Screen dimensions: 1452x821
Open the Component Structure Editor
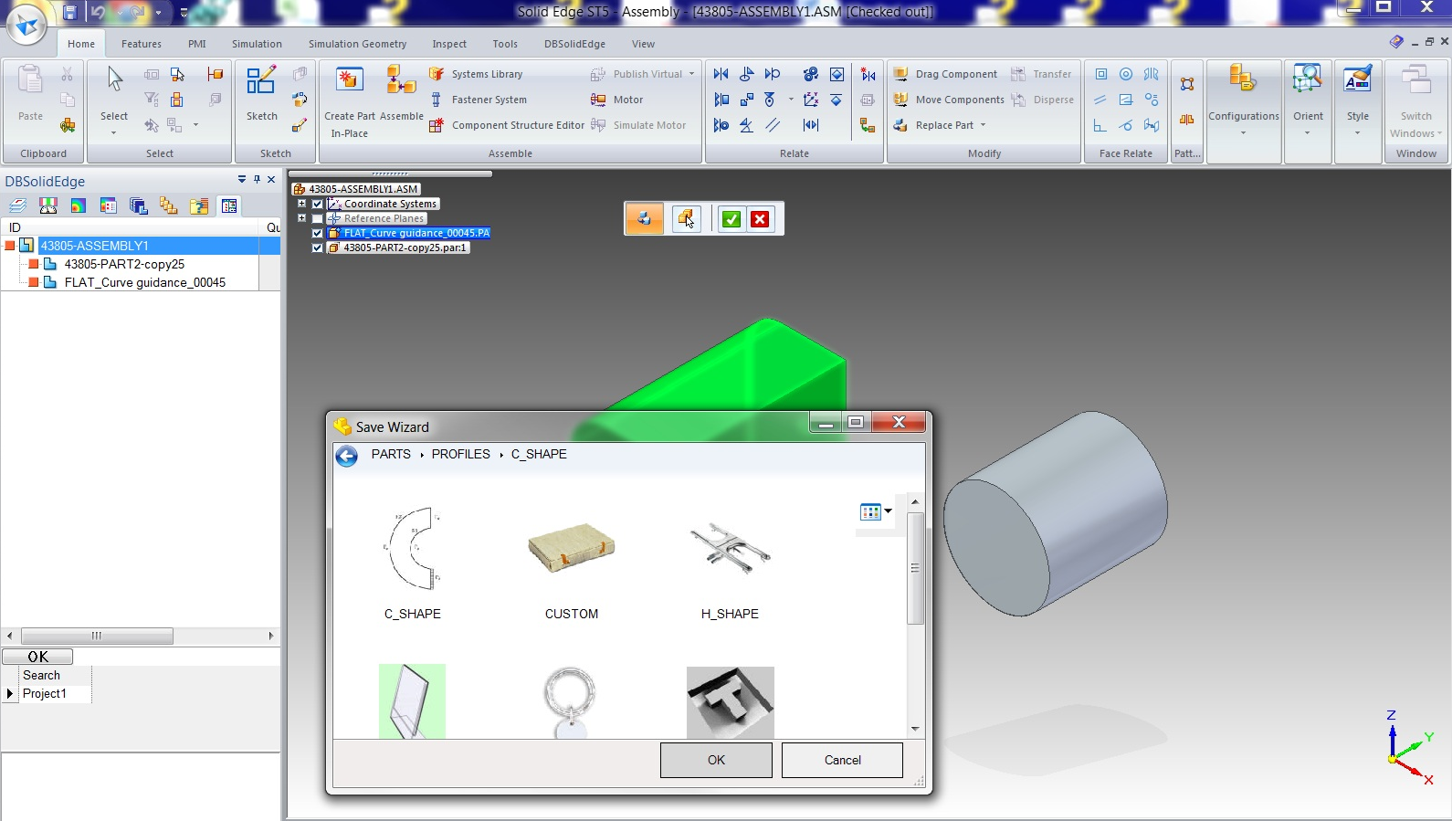(x=507, y=125)
